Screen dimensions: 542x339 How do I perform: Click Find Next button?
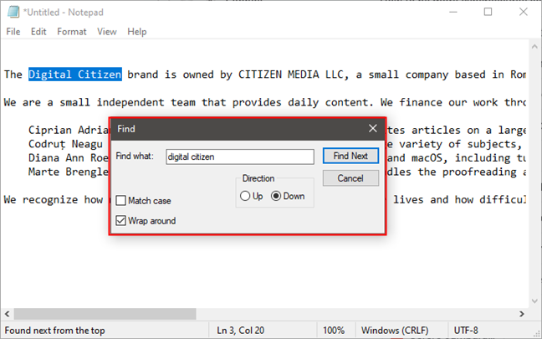pyautogui.click(x=350, y=156)
